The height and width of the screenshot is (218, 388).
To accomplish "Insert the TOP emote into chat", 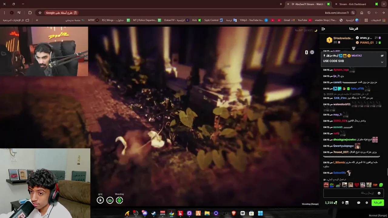I will click(x=375, y=185).
